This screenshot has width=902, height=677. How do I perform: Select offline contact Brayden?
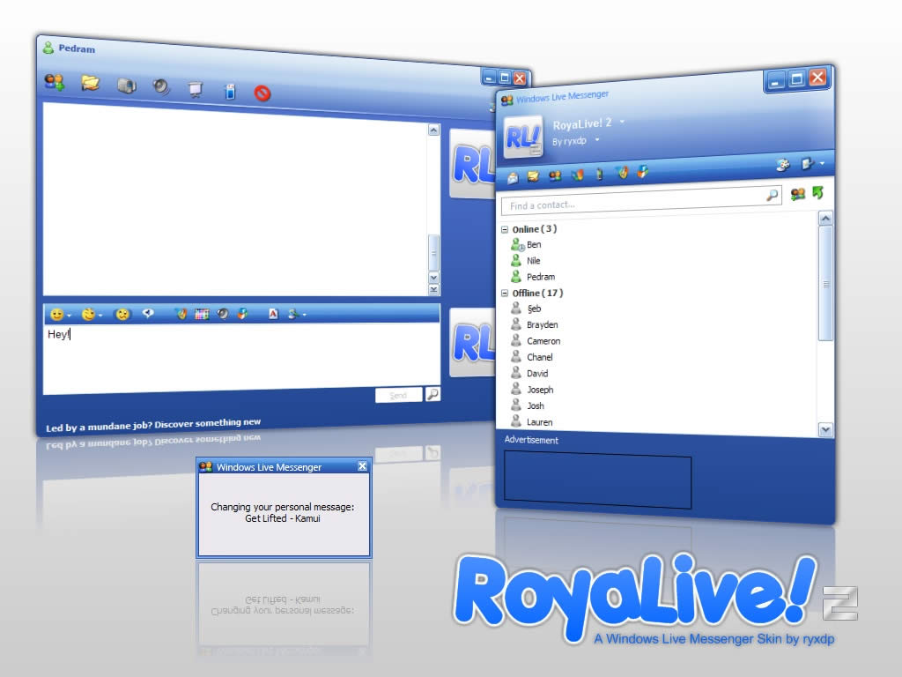535,324
